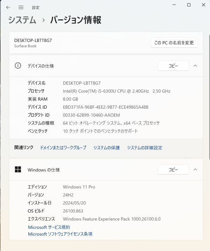Collapse the Windows の仕様 section chevron
Viewport: 210px width, 251px height.
point(195,170)
